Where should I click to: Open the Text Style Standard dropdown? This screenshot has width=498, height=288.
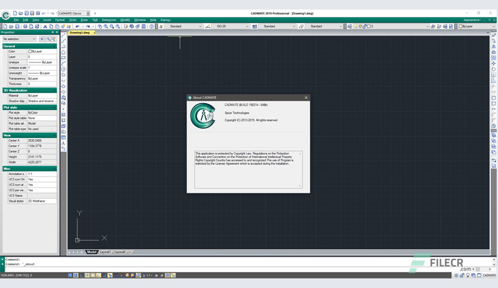[x=184, y=26]
